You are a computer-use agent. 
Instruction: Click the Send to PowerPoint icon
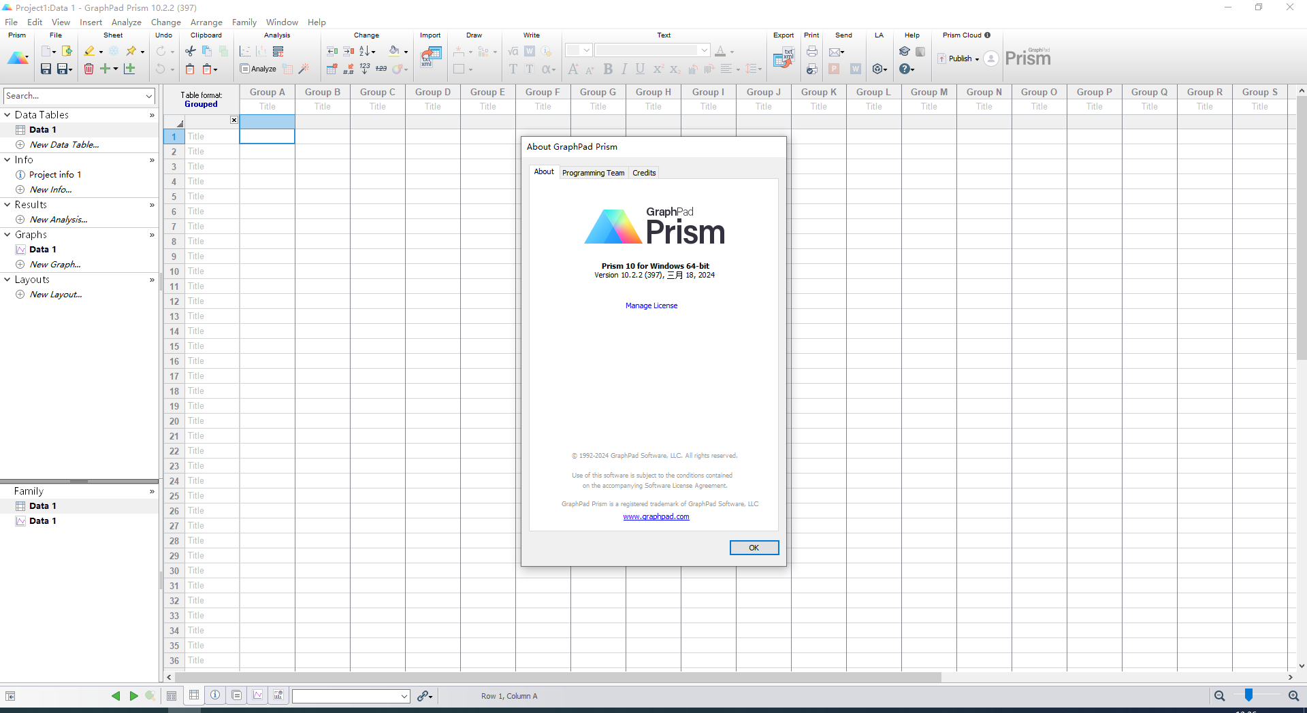coord(834,69)
